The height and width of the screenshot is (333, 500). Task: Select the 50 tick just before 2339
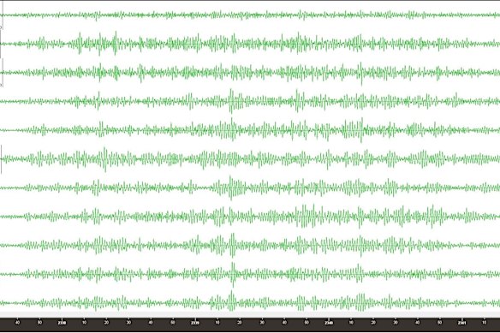[173, 323]
